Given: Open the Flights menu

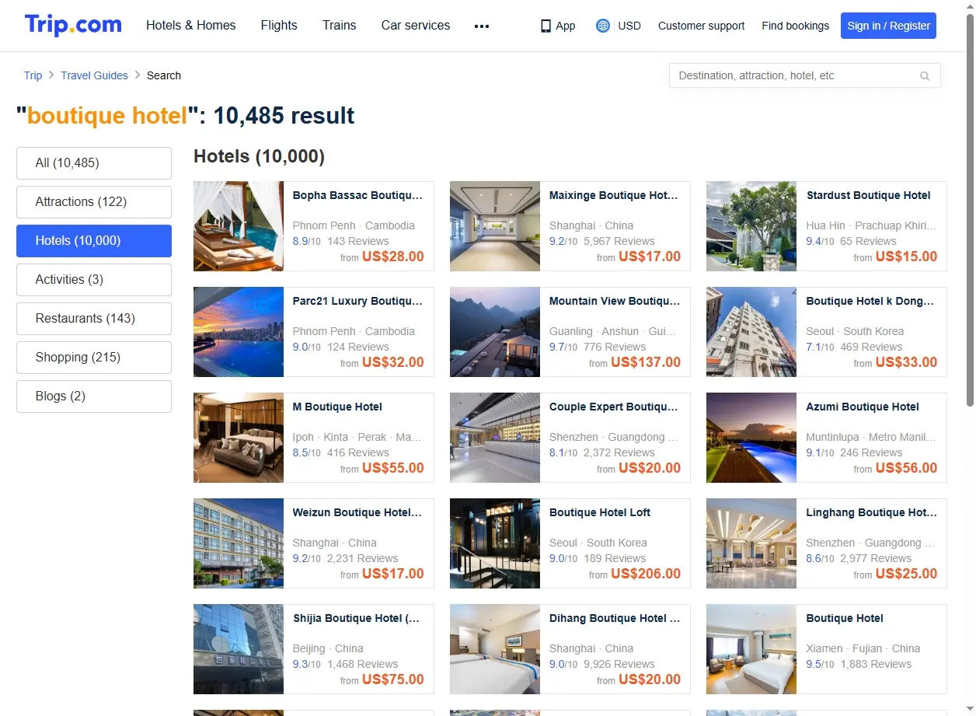Looking at the screenshot, I should [279, 26].
